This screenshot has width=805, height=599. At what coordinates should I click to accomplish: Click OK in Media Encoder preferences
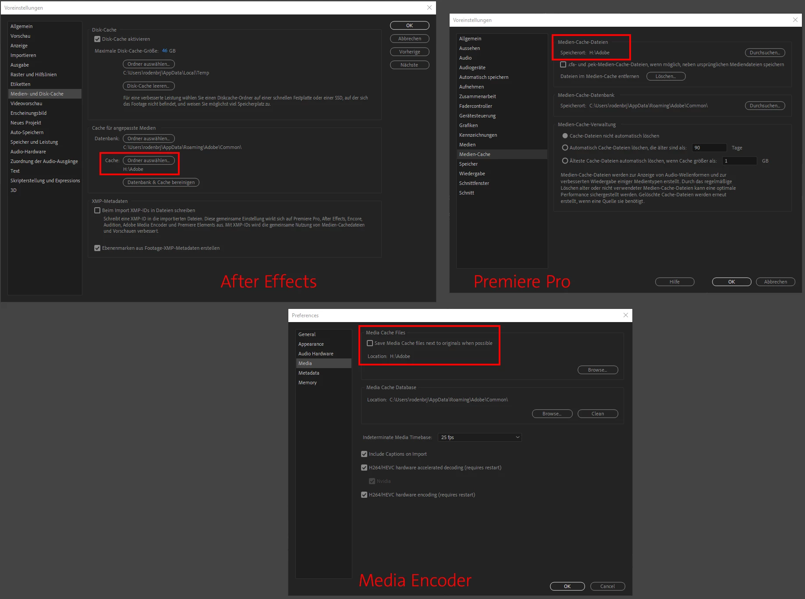(567, 586)
